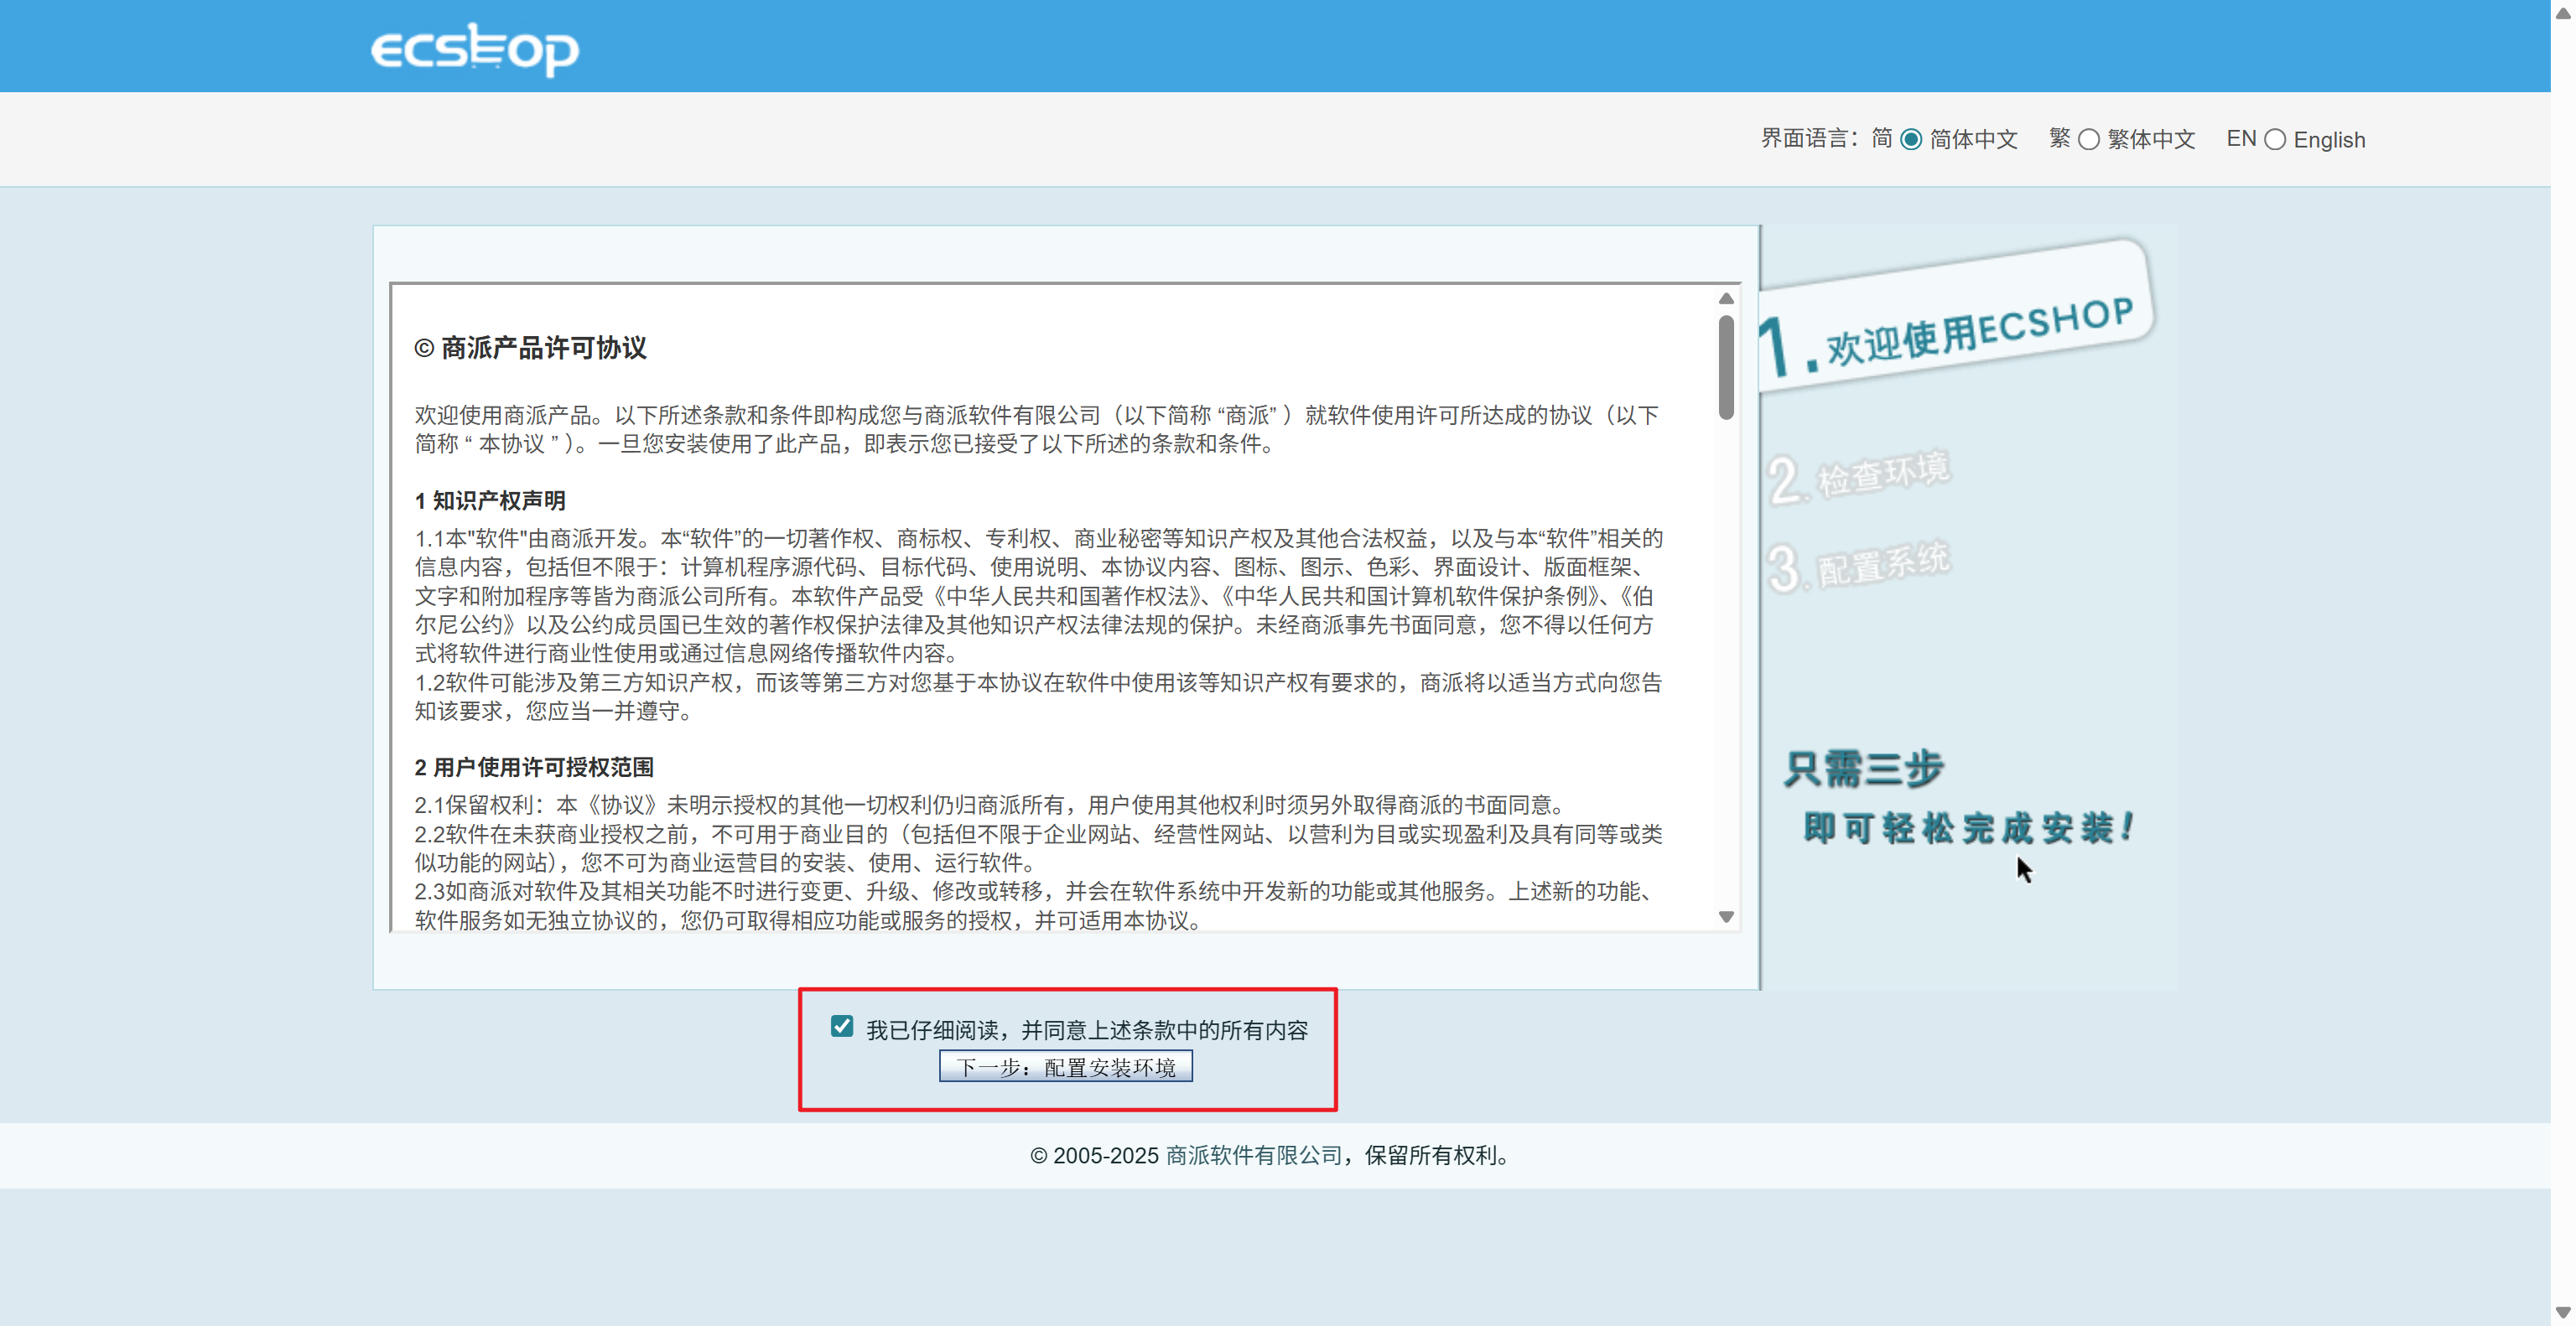Click the heading 2 用户使用许可授权范围
This screenshot has width=2576, height=1326.
534,768
